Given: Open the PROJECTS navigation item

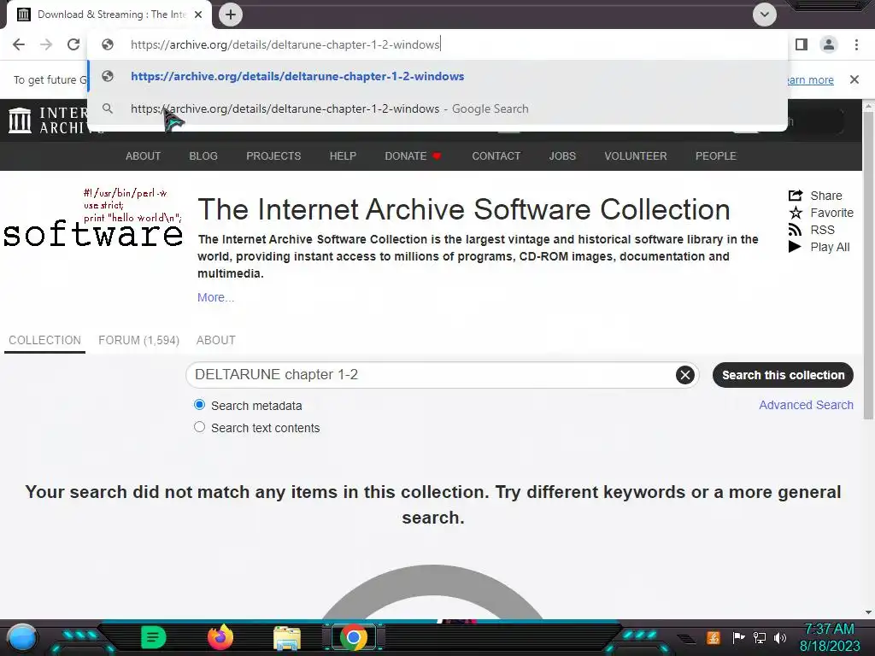Looking at the screenshot, I should (273, 156).
